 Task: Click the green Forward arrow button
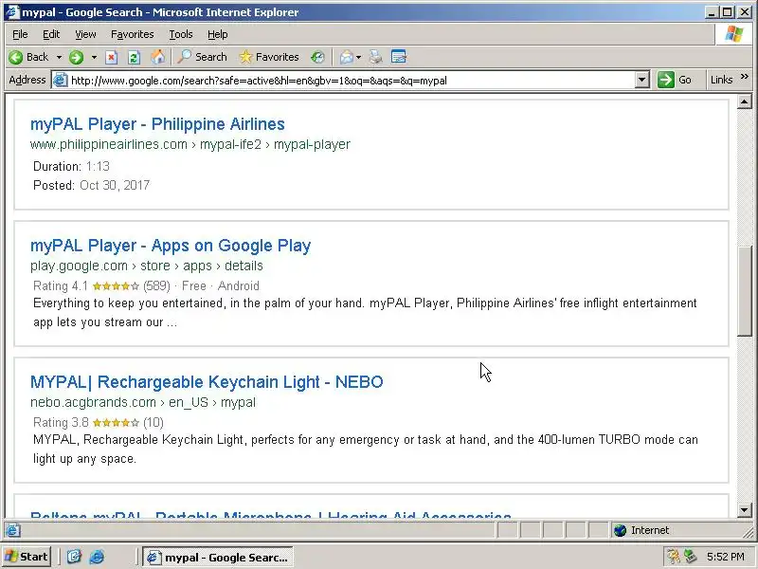(76, 57)
